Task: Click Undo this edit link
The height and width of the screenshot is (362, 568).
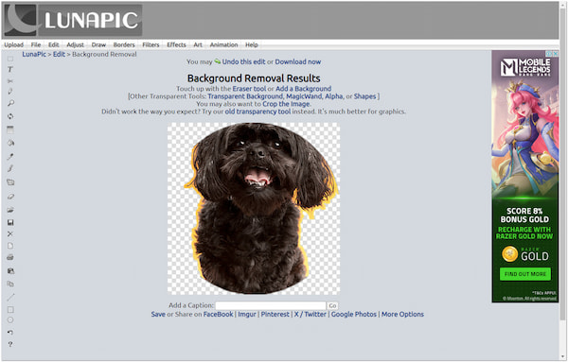Action: click(x=244, y=61)
